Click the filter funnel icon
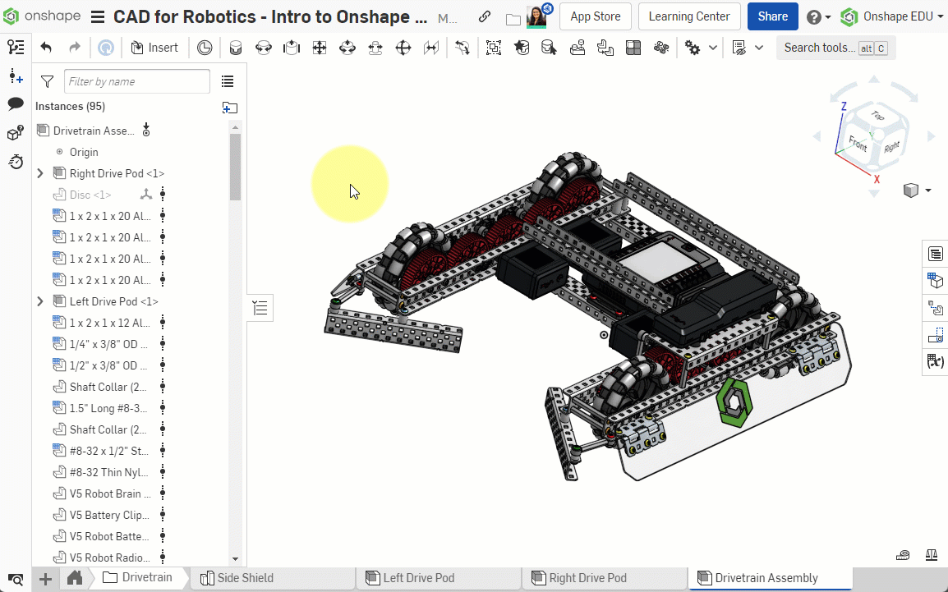Screen dimensions: 948x592 [48, 81]
